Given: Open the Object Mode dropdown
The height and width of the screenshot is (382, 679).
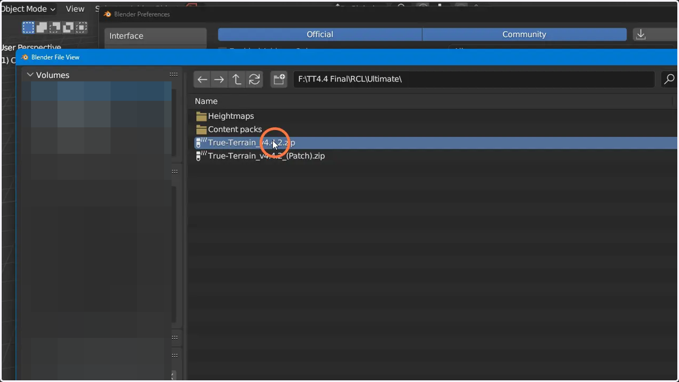Looking at the screenshot, I should (28, 9).
